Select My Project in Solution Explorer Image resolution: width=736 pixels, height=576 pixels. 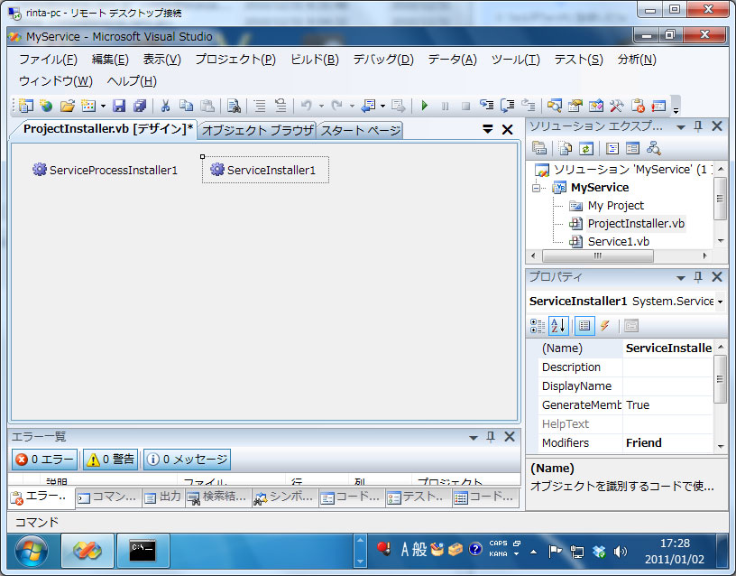tap(616, 205)
